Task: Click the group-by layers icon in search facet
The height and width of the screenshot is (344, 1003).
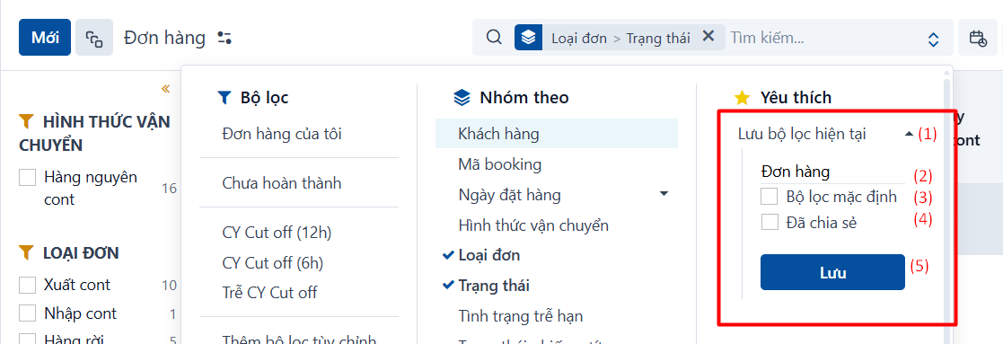Action: (x=528, y=38)
